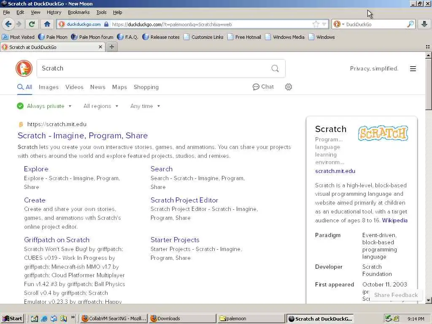Open the Help menu
This screenshot has height=324, width=432.
click(117, 12)
